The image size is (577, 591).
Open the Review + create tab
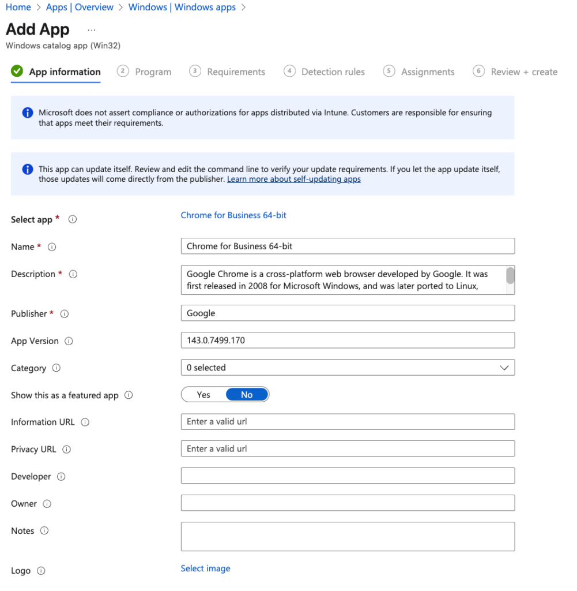click(515, 72)
